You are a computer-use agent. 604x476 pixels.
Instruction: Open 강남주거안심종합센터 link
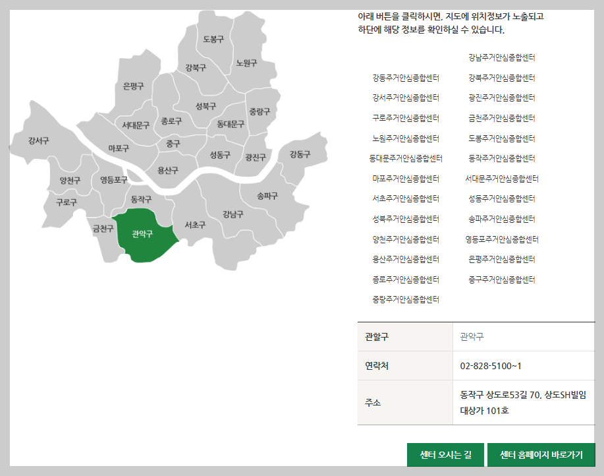503,57
